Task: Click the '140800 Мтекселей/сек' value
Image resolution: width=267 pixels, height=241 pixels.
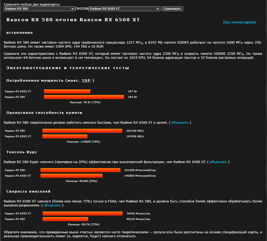Action: (x=140, y=176)
